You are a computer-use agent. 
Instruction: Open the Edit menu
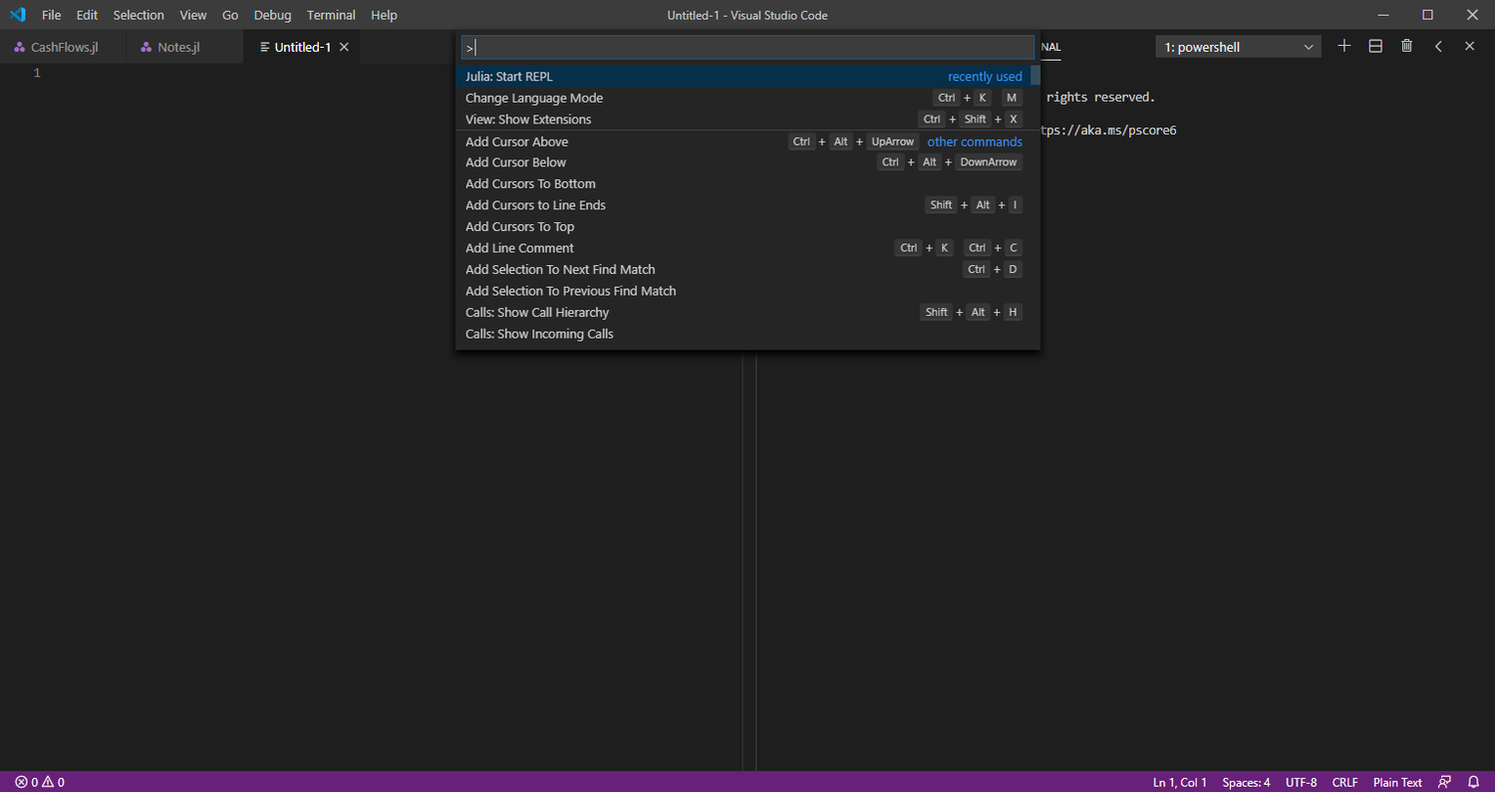tap(87, 15)
